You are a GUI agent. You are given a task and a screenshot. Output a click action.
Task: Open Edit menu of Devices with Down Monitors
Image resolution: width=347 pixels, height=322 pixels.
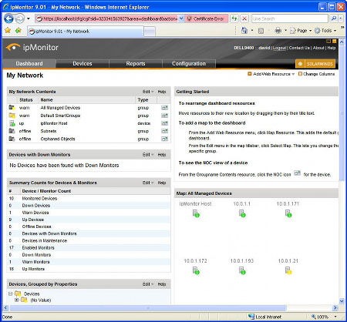[148, 155]
